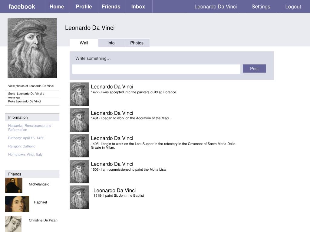Switch to the Photos tab
Screen dimensions: 310x232
pos(137,43)
